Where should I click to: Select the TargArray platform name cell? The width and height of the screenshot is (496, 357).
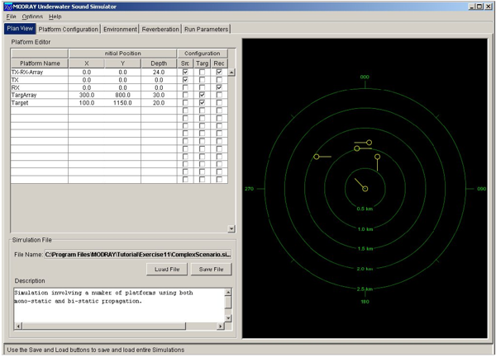40,95
